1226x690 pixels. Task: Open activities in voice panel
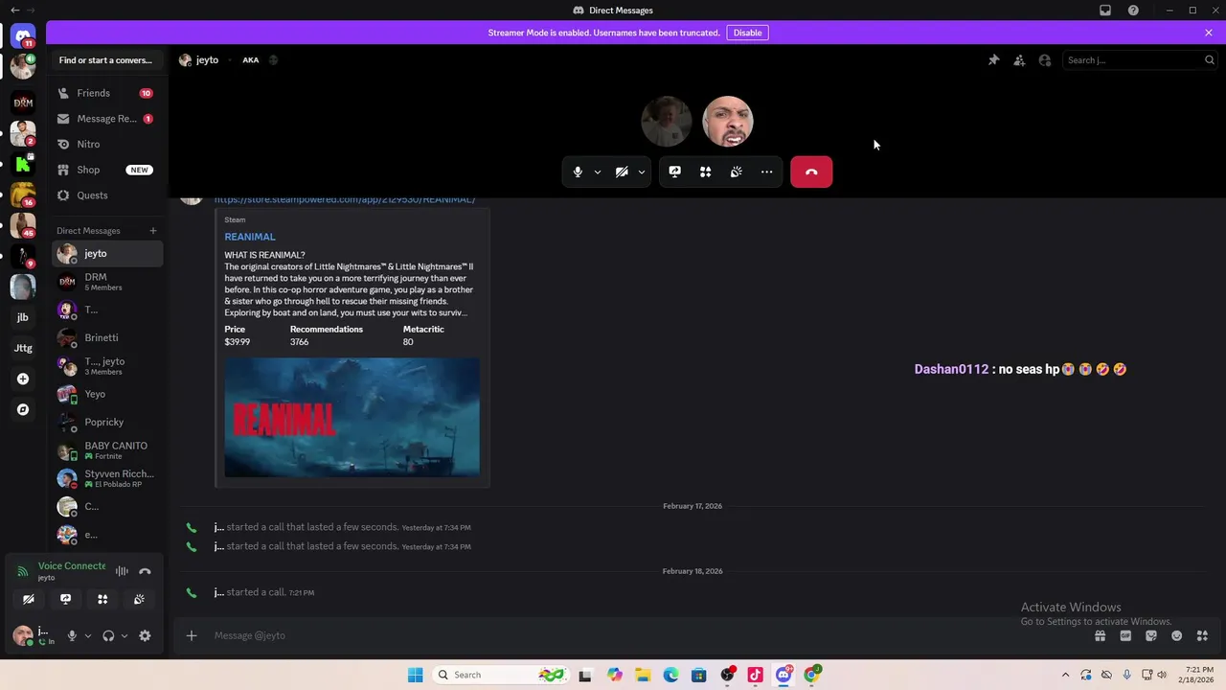(x=102, y=599)
